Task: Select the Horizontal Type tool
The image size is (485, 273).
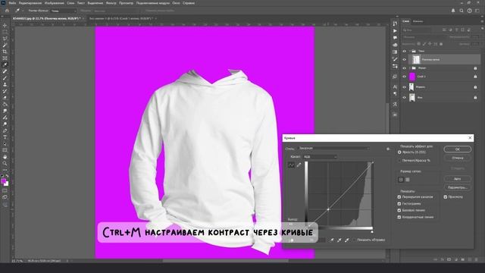Action: coord(5,137)
